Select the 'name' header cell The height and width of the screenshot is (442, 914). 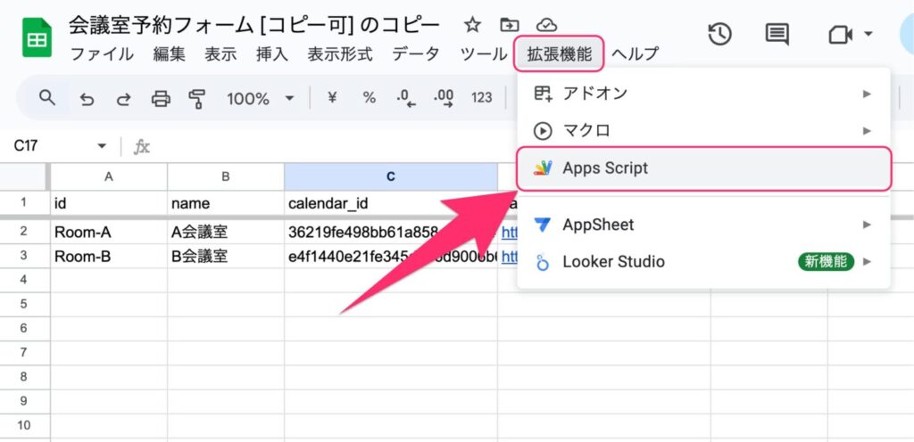point(226,203)
